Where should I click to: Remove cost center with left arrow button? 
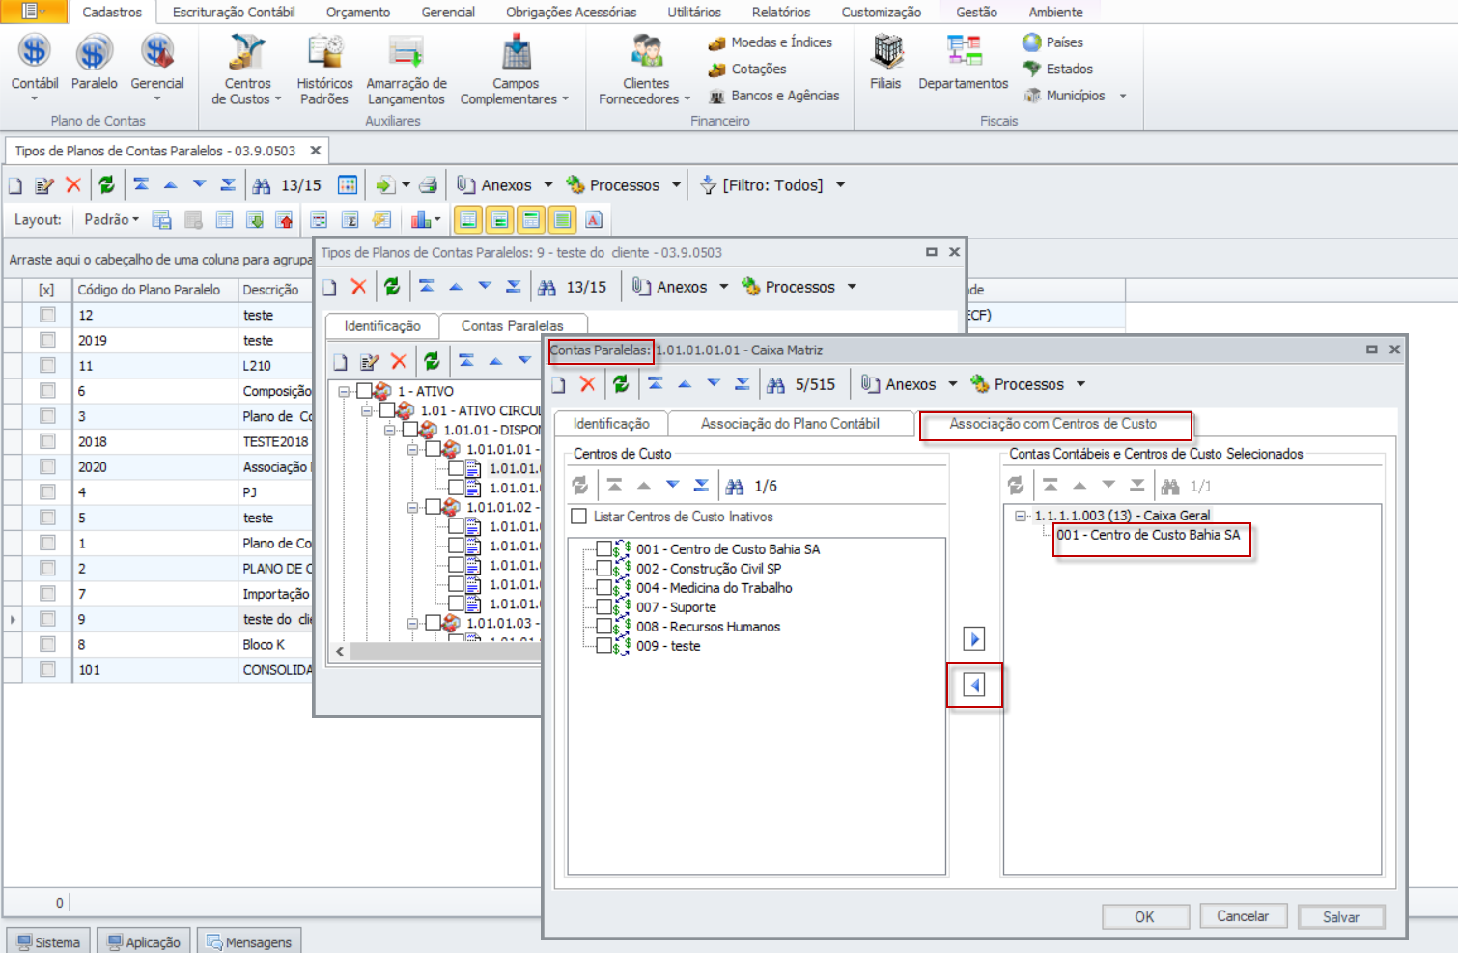click(974, 686)
